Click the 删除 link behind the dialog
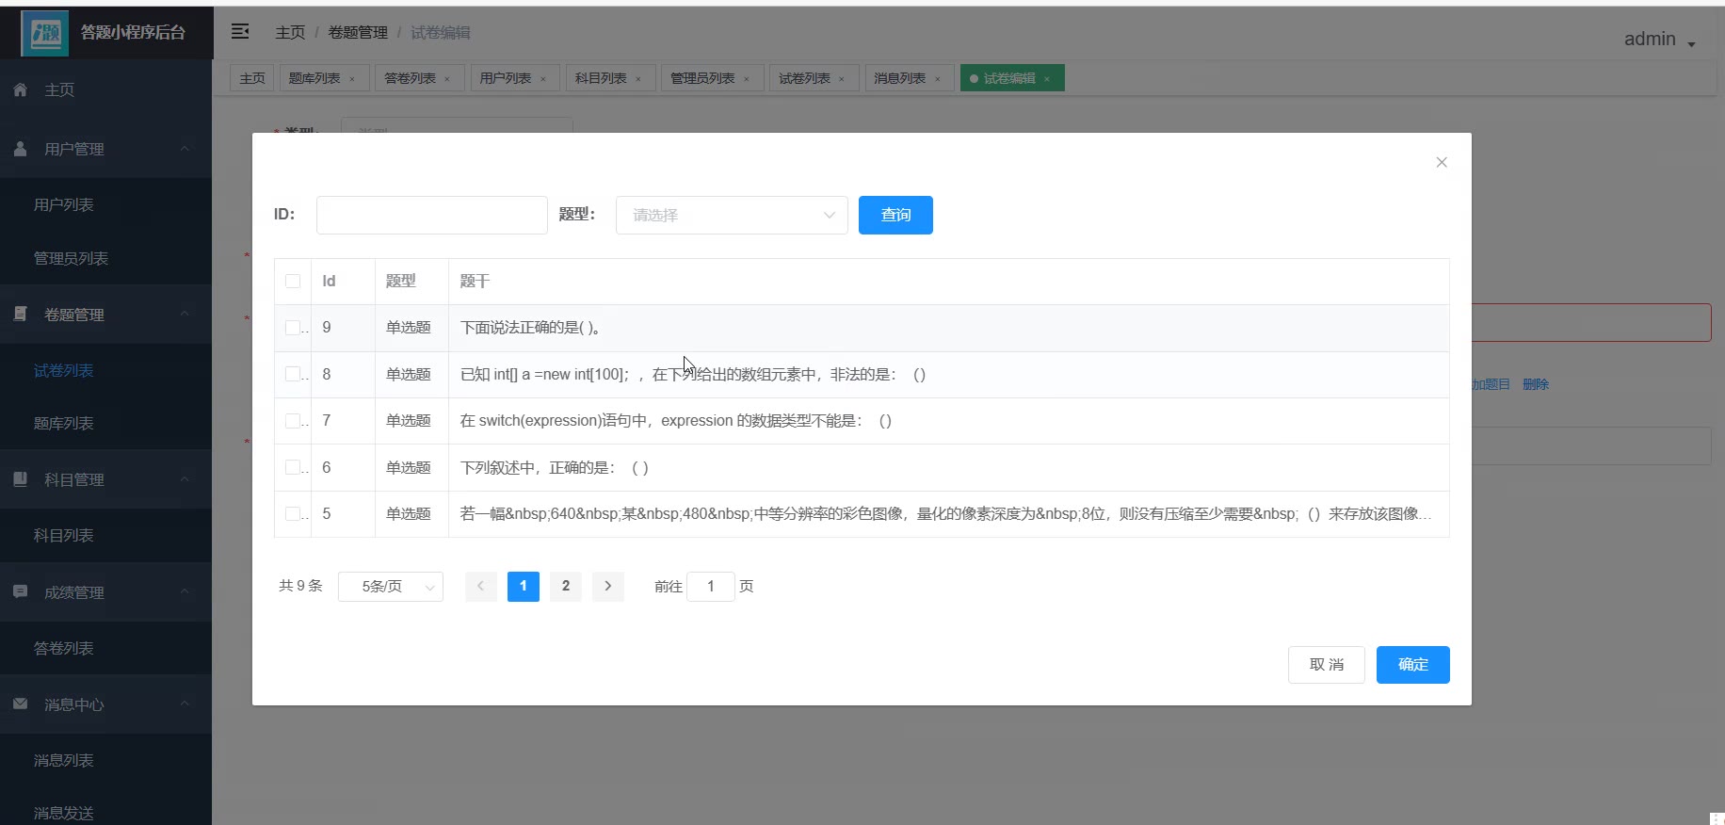Screen dimensions: 1725x825 tap(1536, 384)
